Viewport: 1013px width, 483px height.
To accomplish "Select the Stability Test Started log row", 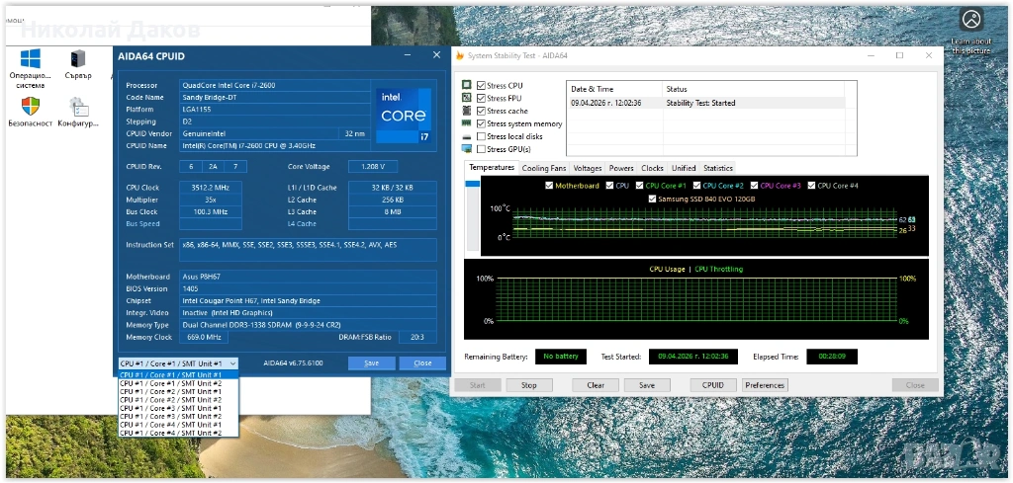I will click(x=705, y=103).
